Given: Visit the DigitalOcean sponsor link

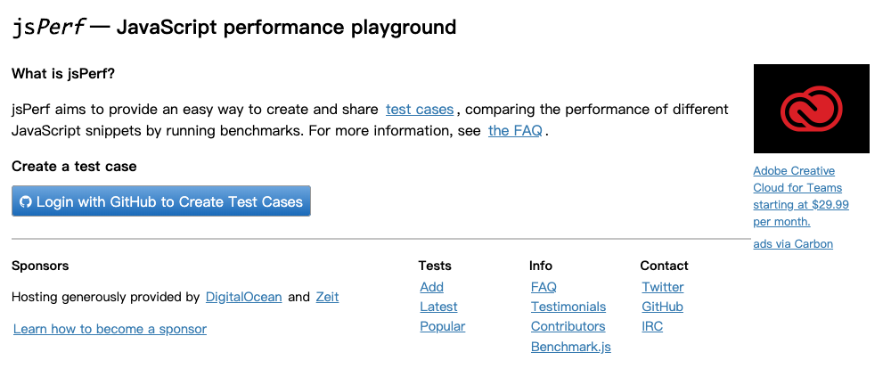Looking at the screenshot, I should click(243, 297).
